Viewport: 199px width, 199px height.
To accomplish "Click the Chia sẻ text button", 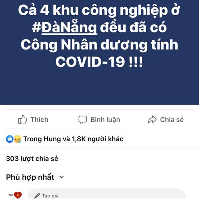I will pos(172,119).
